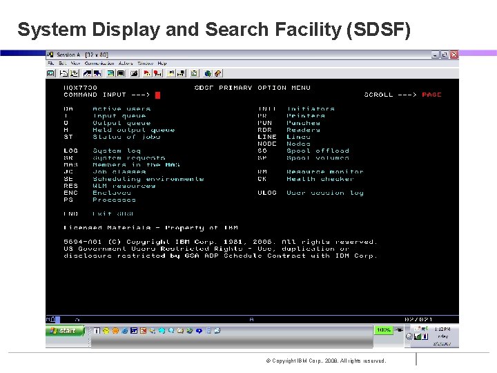497x373 pixels.
Task: Click the 'Status of jobs' option text
Action: pyautogui.click(x=126, y=137)
